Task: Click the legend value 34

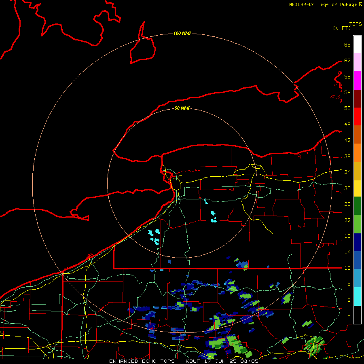Action: coord(347,172)
